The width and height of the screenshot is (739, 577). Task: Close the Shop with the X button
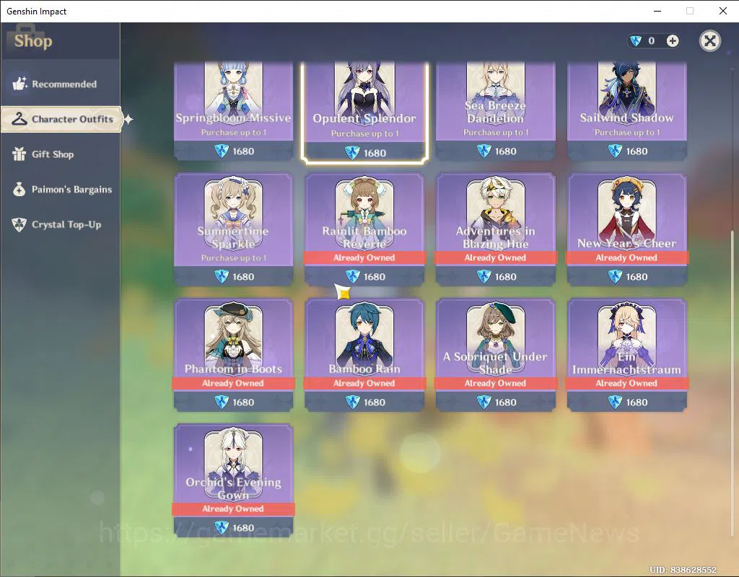[x=710, y=41]
